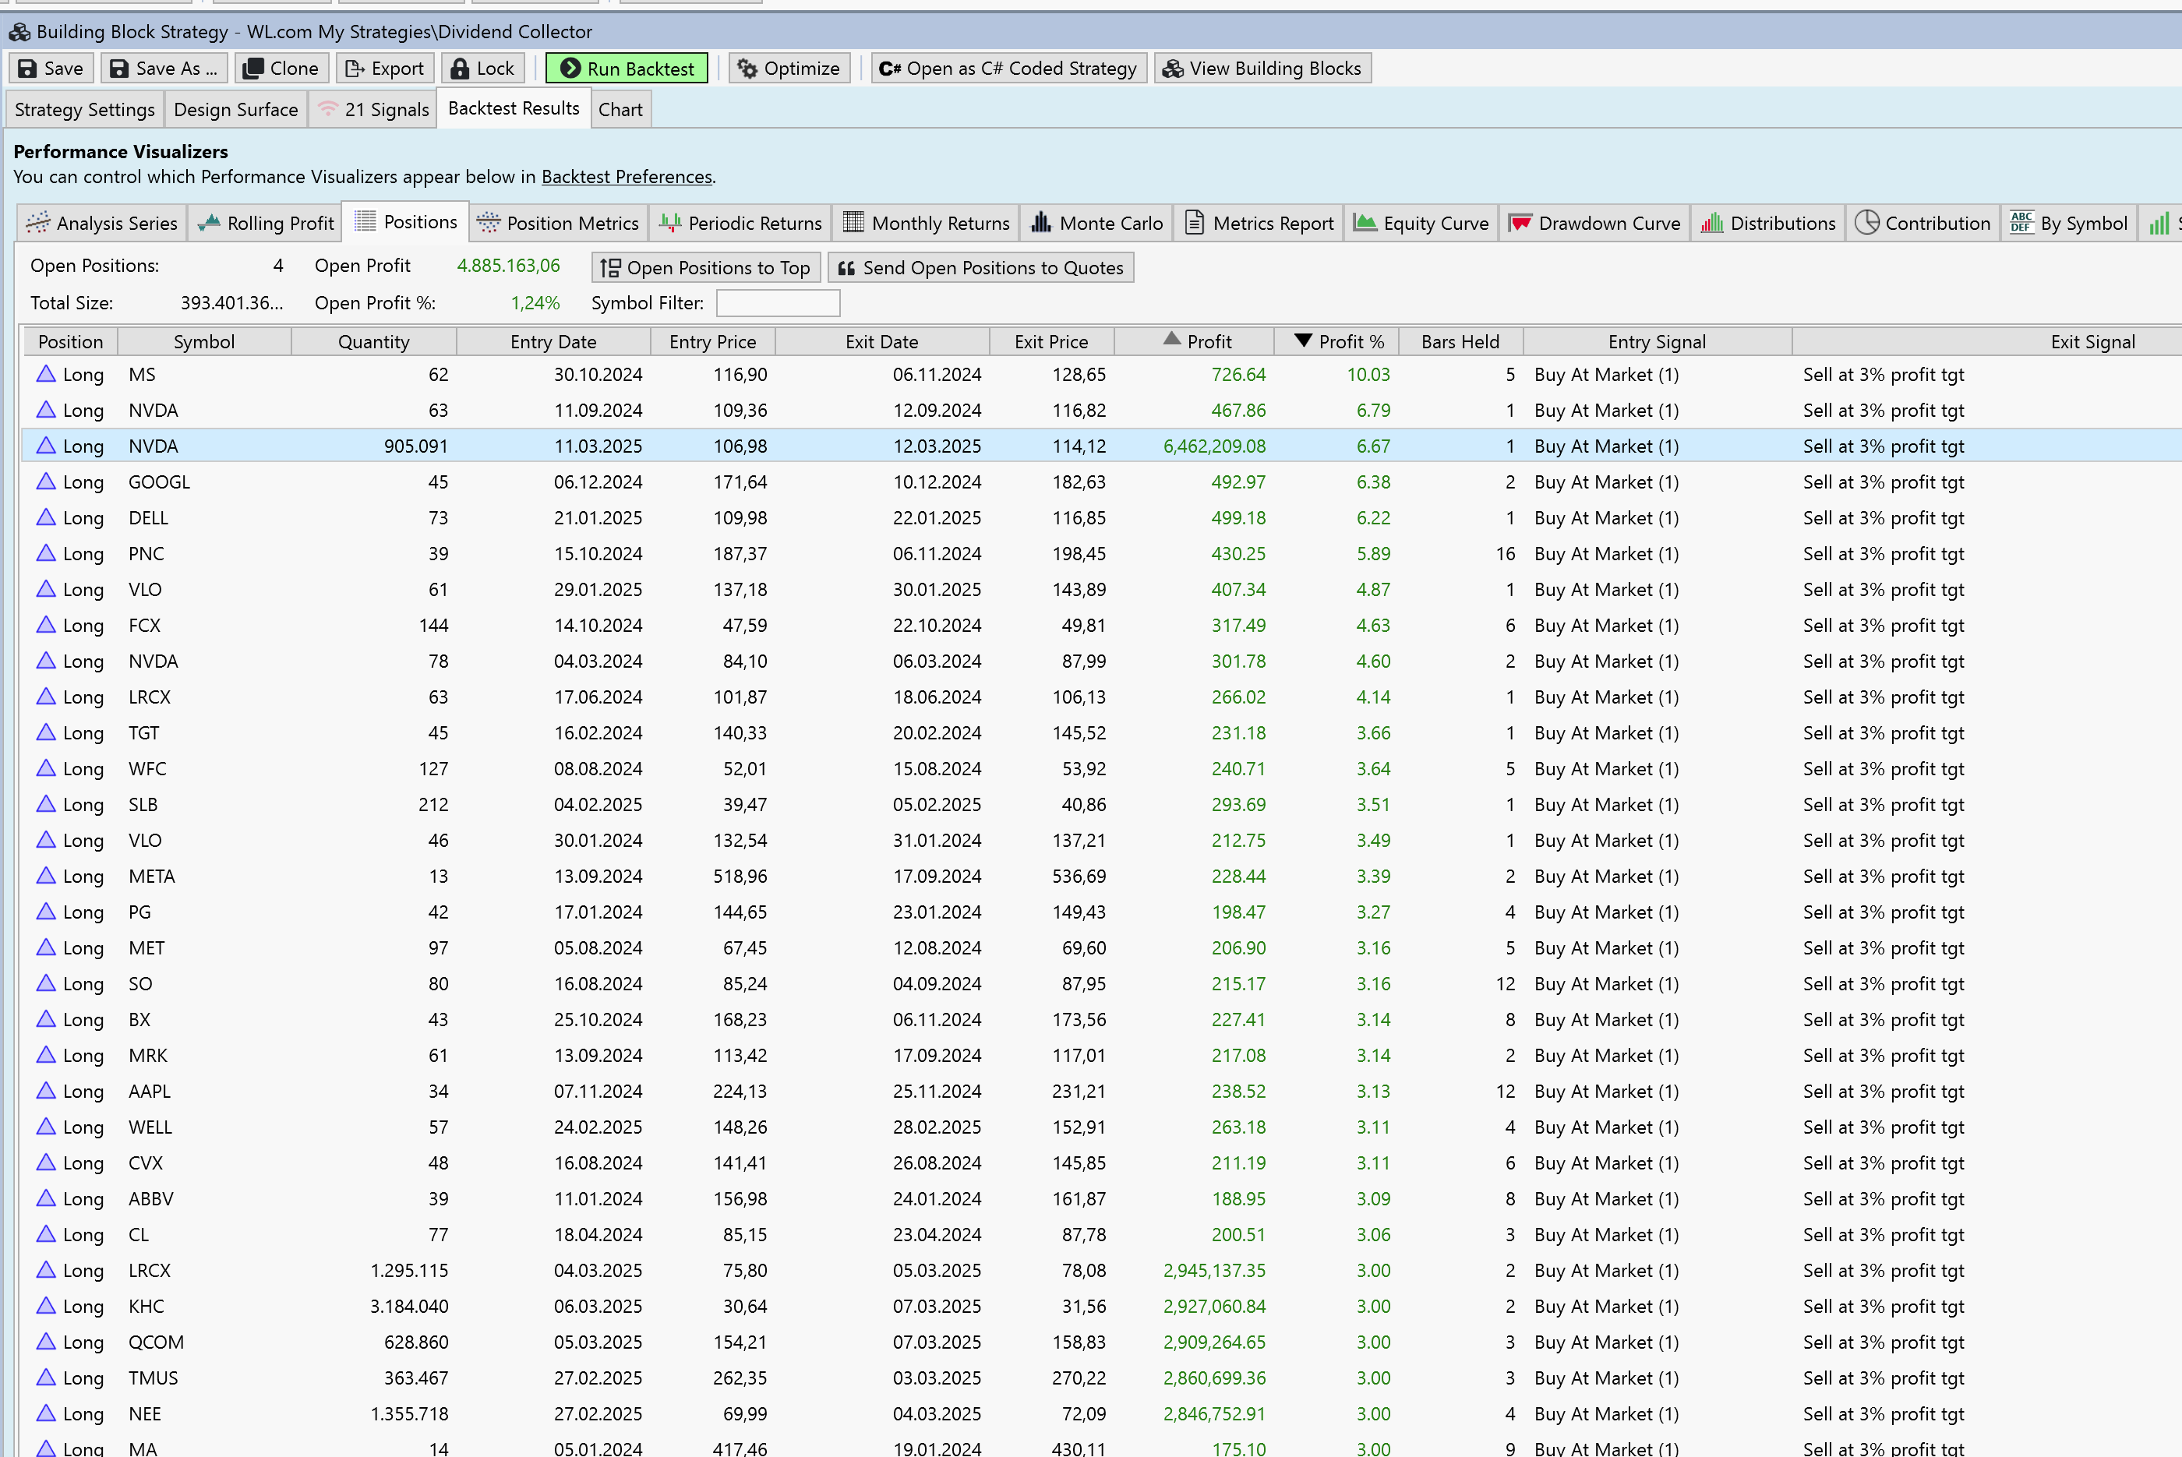The width and height of the screenshot is (2182, 1457).
Task: Switch to Design Surface tab
Action: [236, 110]
